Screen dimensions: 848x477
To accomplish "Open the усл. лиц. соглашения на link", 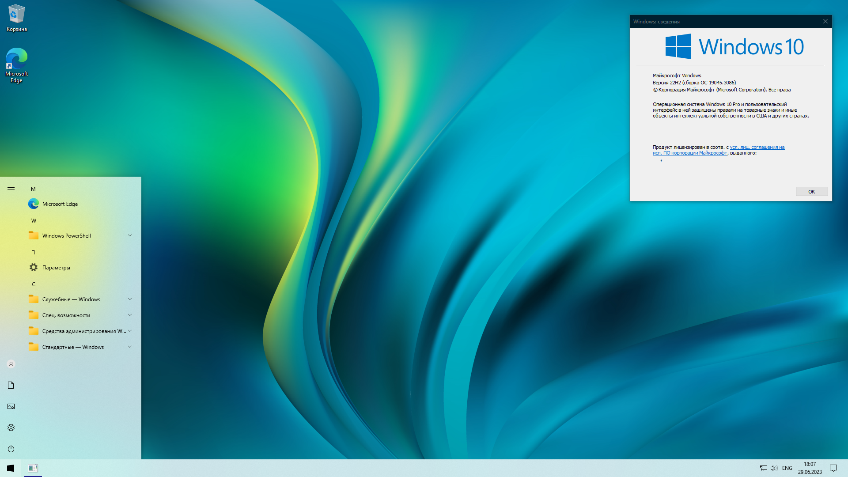I will click(757, 147).
